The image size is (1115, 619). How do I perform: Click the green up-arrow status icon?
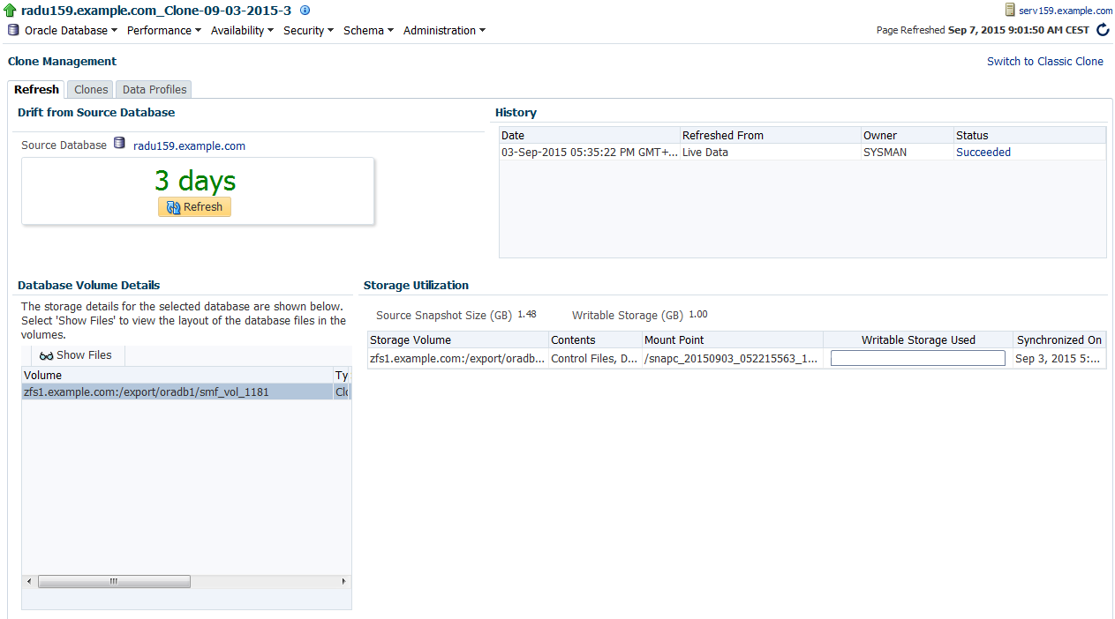pos(11,11)
